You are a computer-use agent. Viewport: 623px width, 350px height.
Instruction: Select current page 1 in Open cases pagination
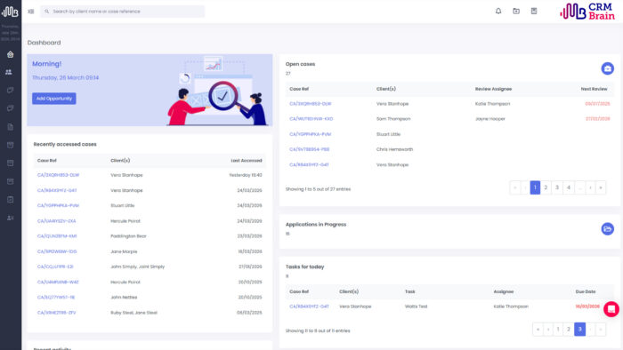point(535,187)
